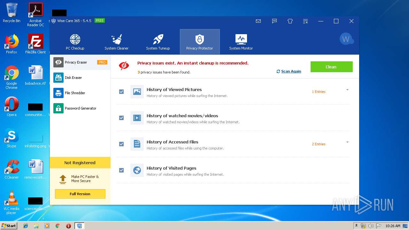The image size is (409, 230).
Task: Select bobadvice.rtf desktop file
Action: (x=35, y=75)
